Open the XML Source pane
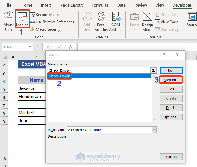 [x=192, y=20]
